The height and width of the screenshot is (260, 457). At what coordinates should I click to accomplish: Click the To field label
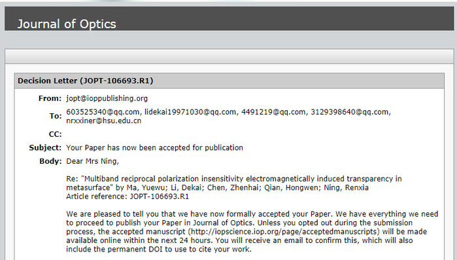click(56, 116)
